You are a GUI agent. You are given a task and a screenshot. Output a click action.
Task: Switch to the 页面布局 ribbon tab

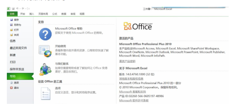coord(43,14)
